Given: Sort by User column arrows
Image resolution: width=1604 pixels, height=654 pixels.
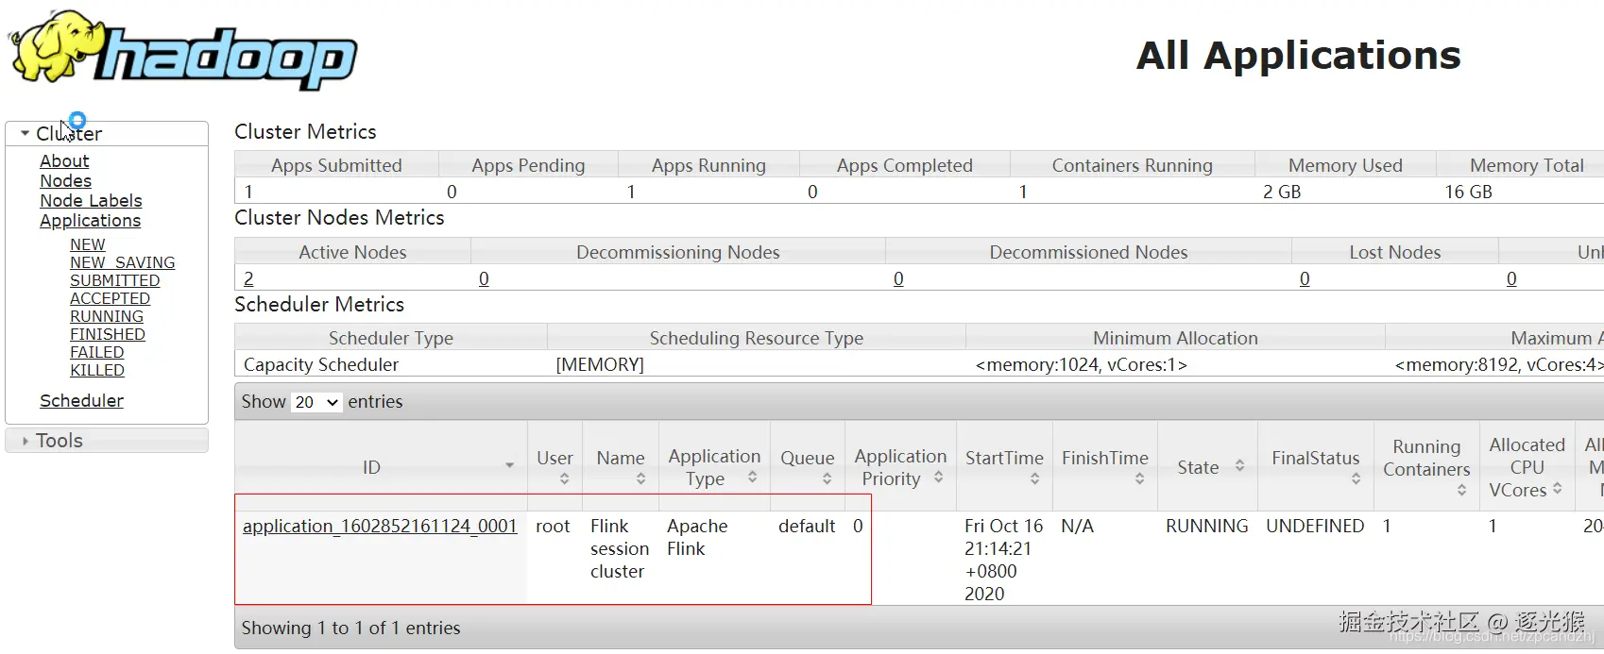Looking at the screenshot, I should [564, 479].
